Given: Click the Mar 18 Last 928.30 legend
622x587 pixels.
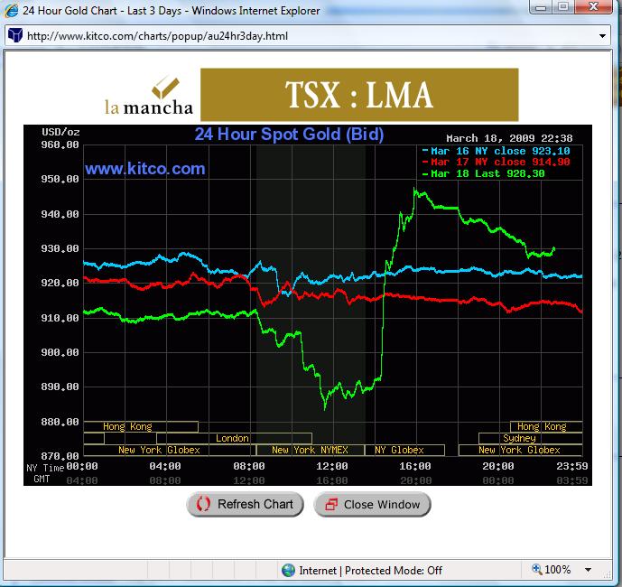Looking at the screenshot, I should [484, 173].
